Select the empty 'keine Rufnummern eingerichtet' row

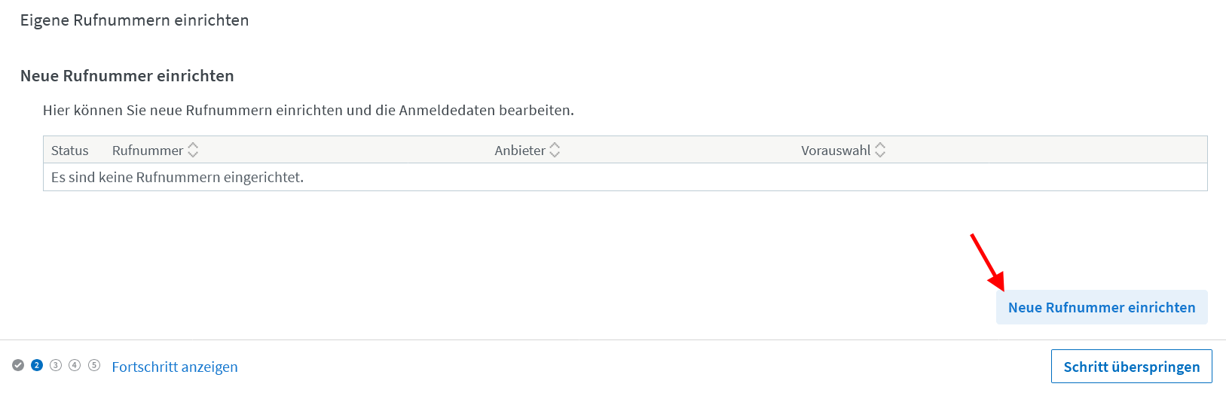[x=625, y=177]
